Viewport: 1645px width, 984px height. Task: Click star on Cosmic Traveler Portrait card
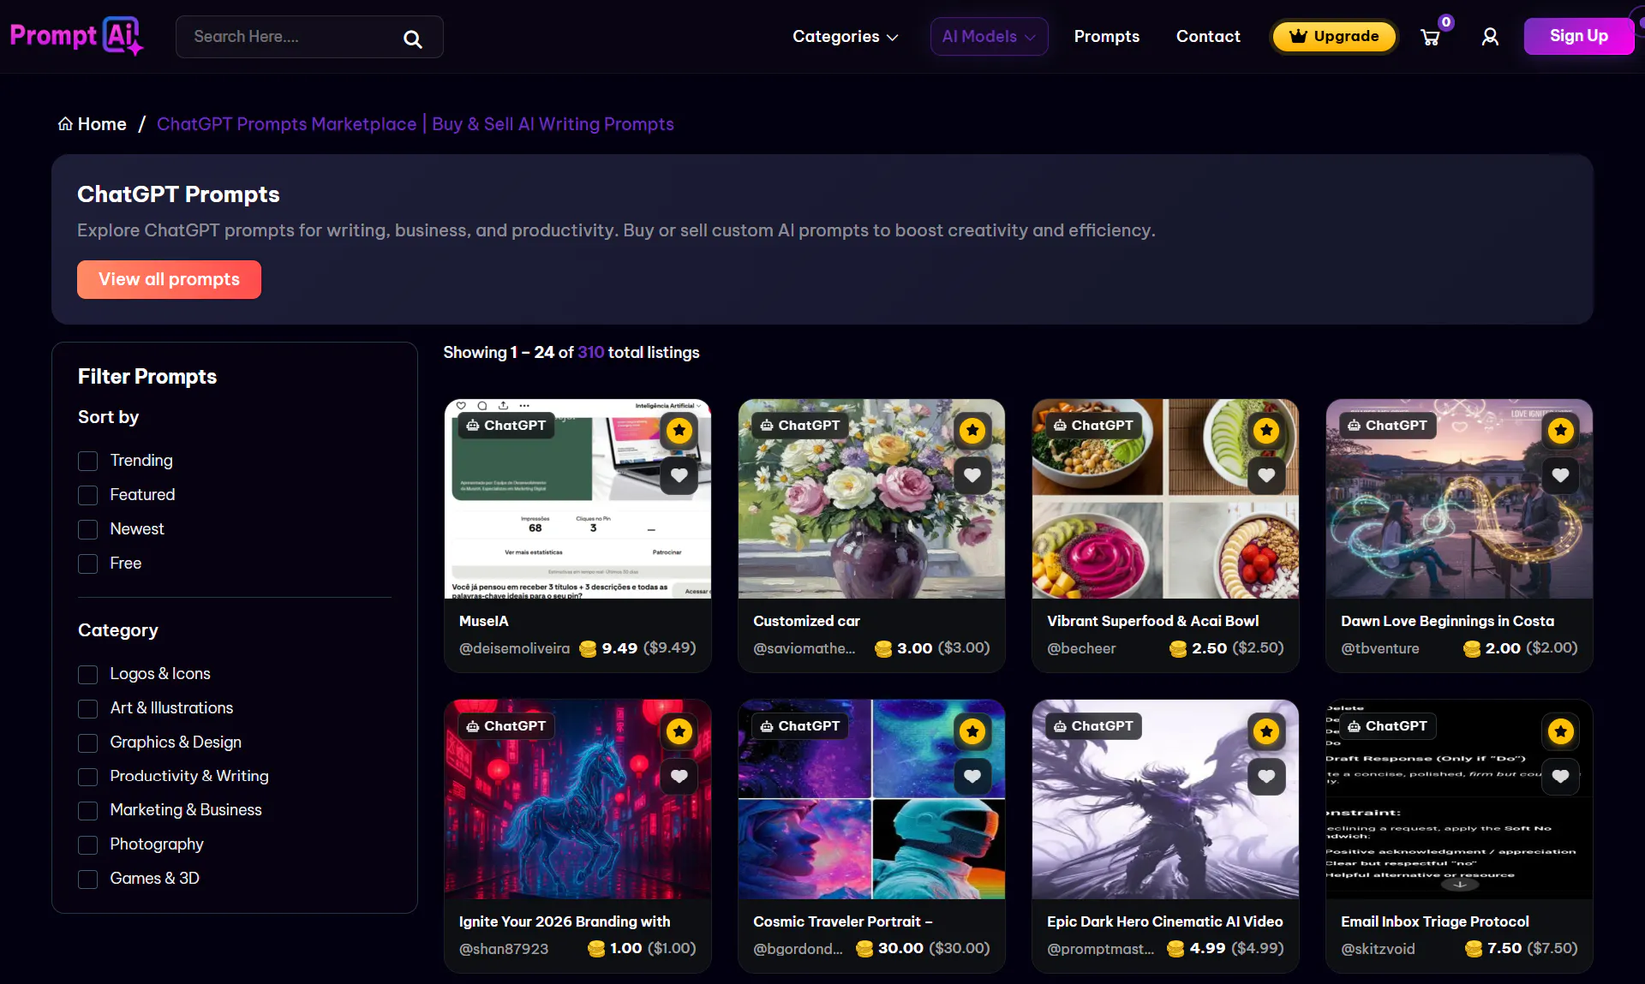tap(972, 731)
